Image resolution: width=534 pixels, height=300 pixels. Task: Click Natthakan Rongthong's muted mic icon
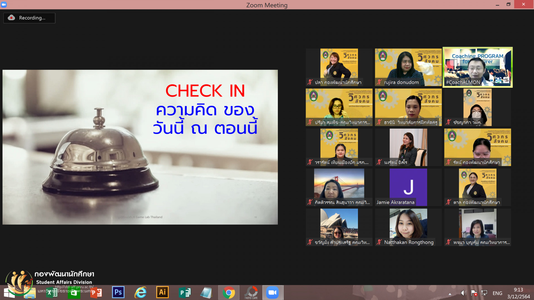coord(379,242)
